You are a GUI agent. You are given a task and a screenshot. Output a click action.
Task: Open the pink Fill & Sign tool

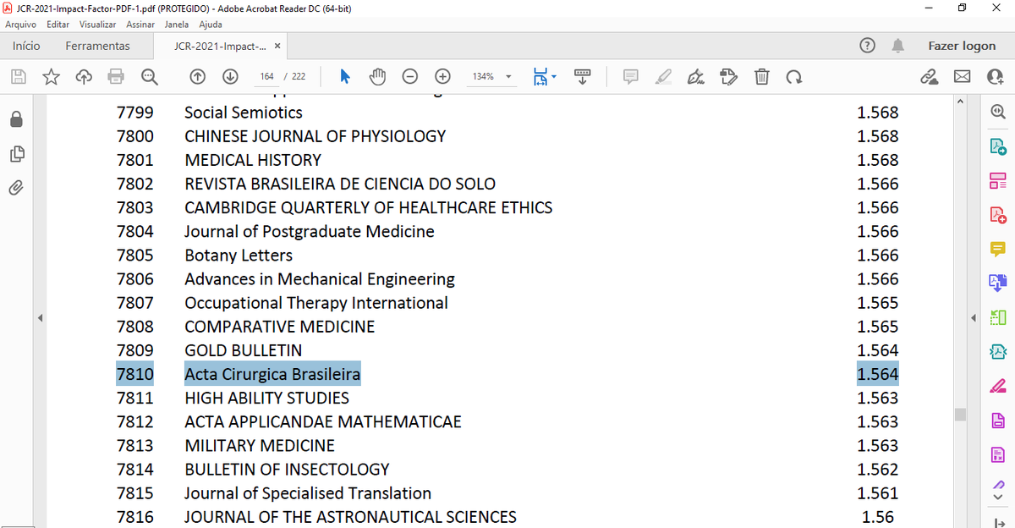[997, 387]
